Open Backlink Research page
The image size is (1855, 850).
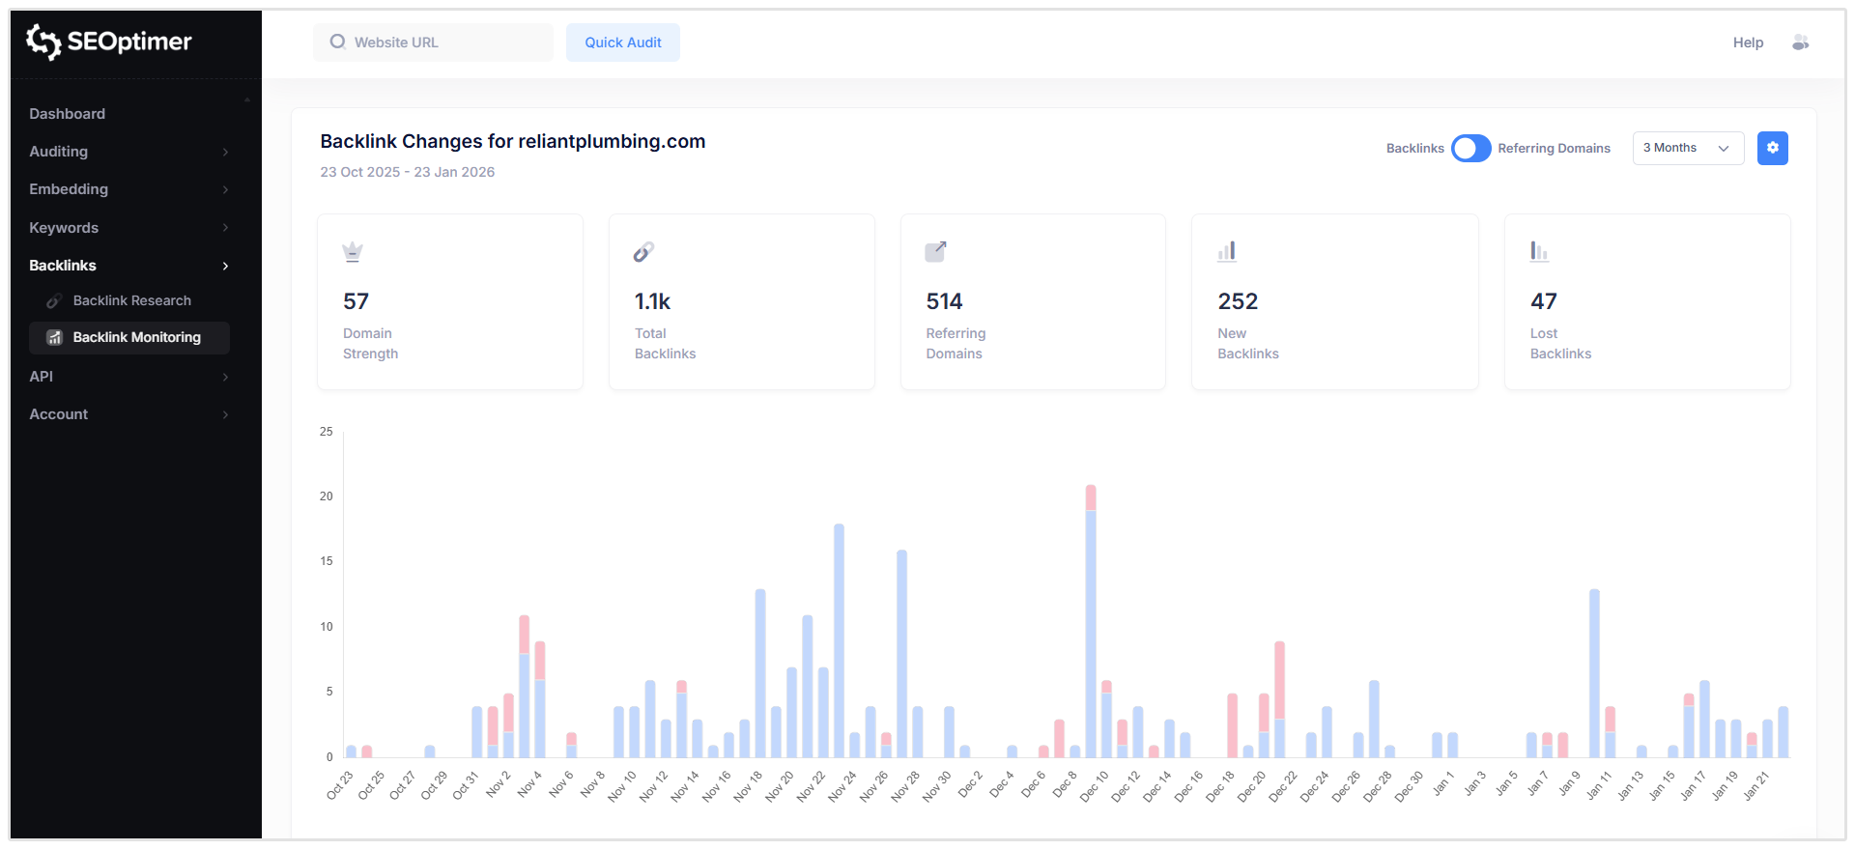pyautogui.click(x=131, y=300)
